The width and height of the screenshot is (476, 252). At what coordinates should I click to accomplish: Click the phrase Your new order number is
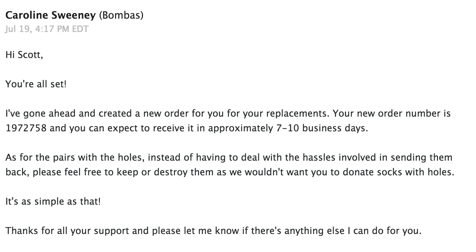click(x=391, y=113)
